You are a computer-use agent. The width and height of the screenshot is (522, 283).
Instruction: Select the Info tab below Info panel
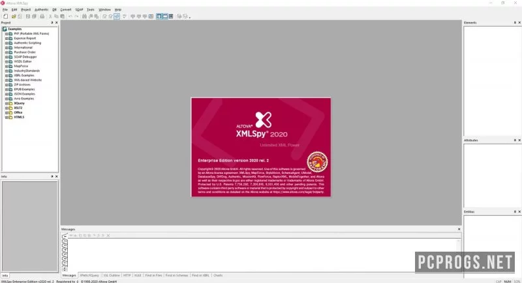5,276
